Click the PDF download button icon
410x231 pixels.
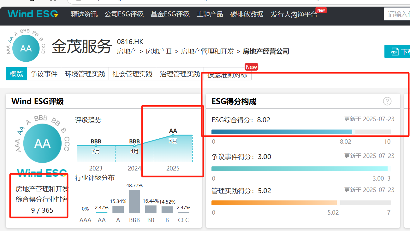click(x=394, y=52)
